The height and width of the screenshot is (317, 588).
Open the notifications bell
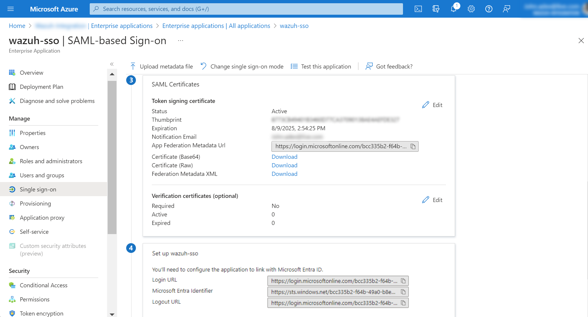(454, 9)
